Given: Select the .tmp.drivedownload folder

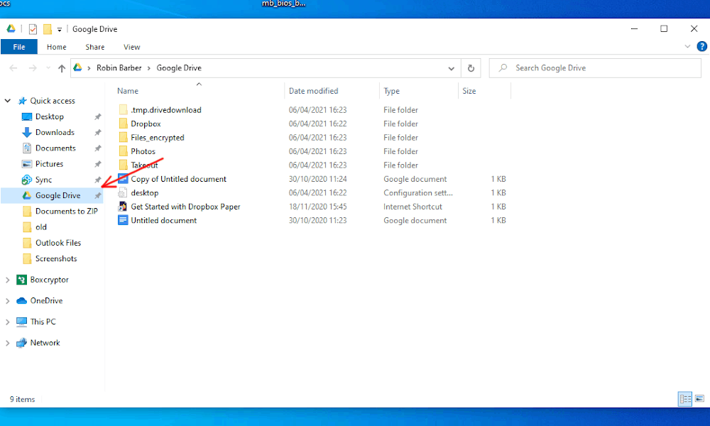Looking at the screenshot, I should 165,110.
